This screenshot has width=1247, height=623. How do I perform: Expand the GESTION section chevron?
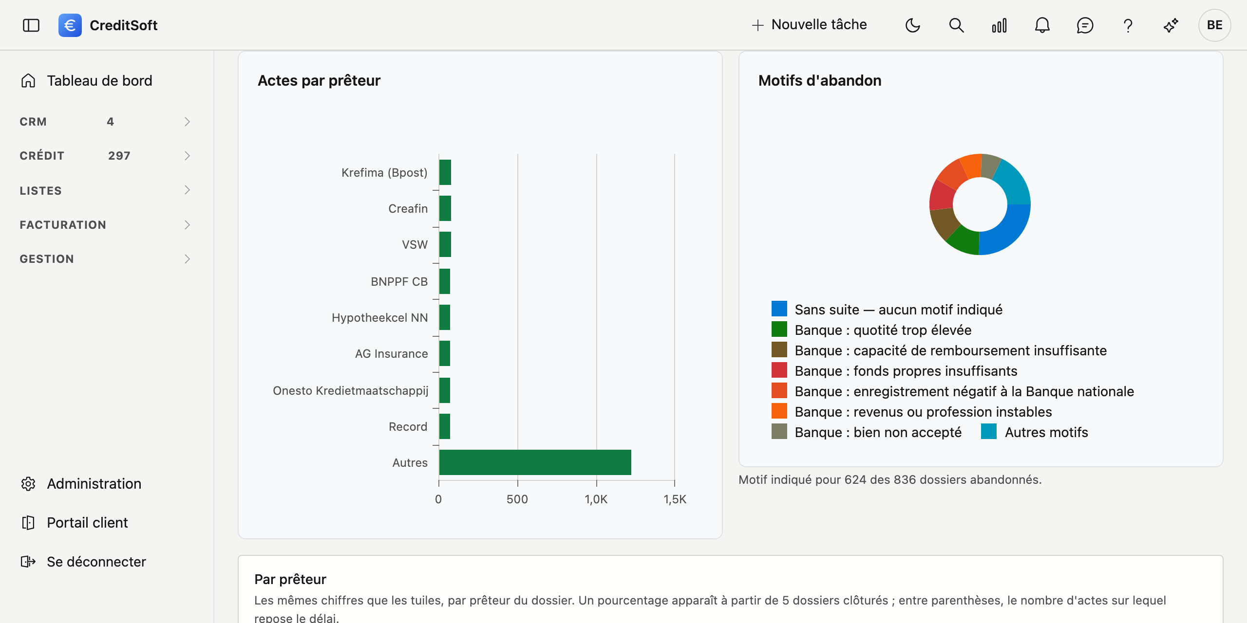click(187, 259)
